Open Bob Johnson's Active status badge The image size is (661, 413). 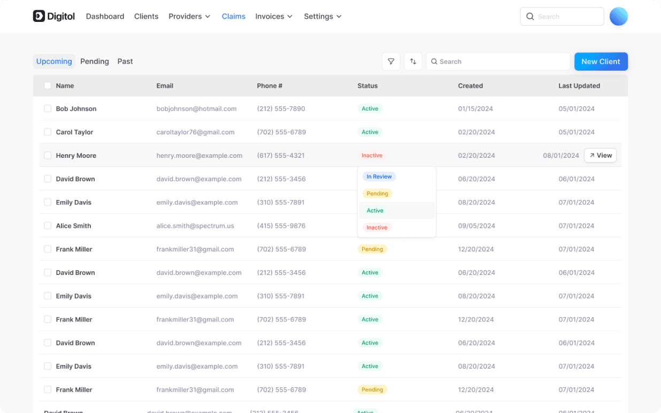[x=370, y=109]
